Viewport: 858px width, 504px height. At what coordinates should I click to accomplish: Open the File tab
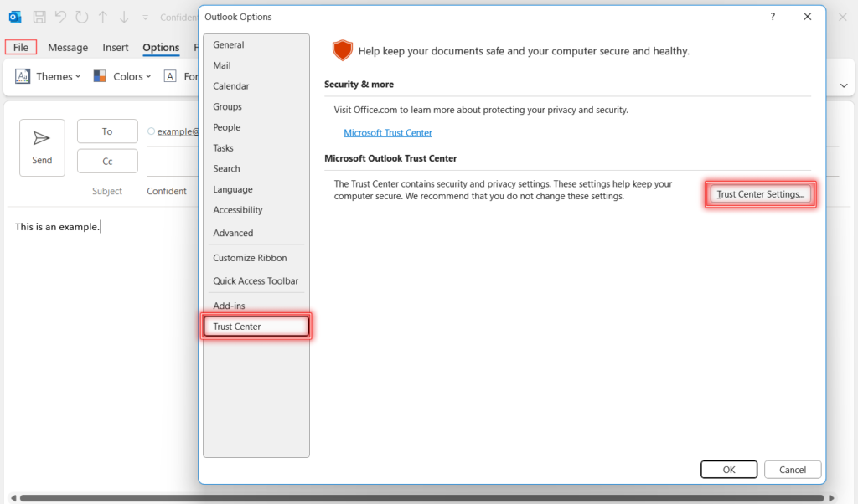(x=21, y=47)
